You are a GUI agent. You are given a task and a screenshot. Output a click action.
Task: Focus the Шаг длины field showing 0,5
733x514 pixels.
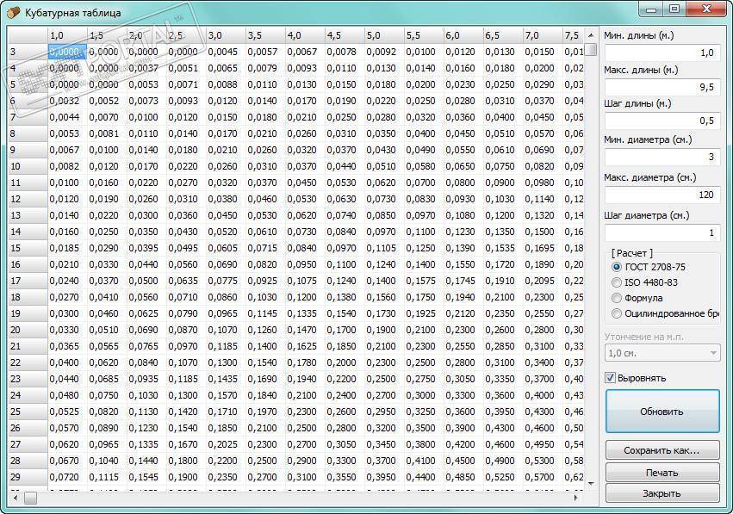tap(662, 121)
